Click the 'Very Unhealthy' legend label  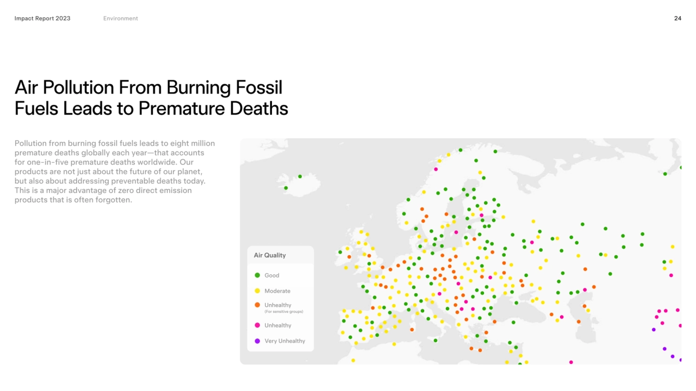click(x=285, y=341)
